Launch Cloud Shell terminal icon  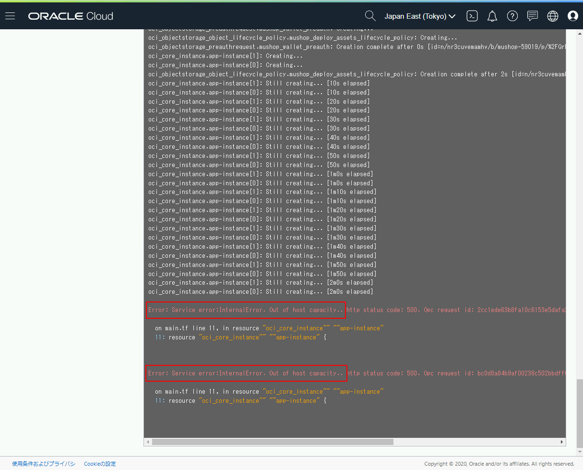coord(472,16)
